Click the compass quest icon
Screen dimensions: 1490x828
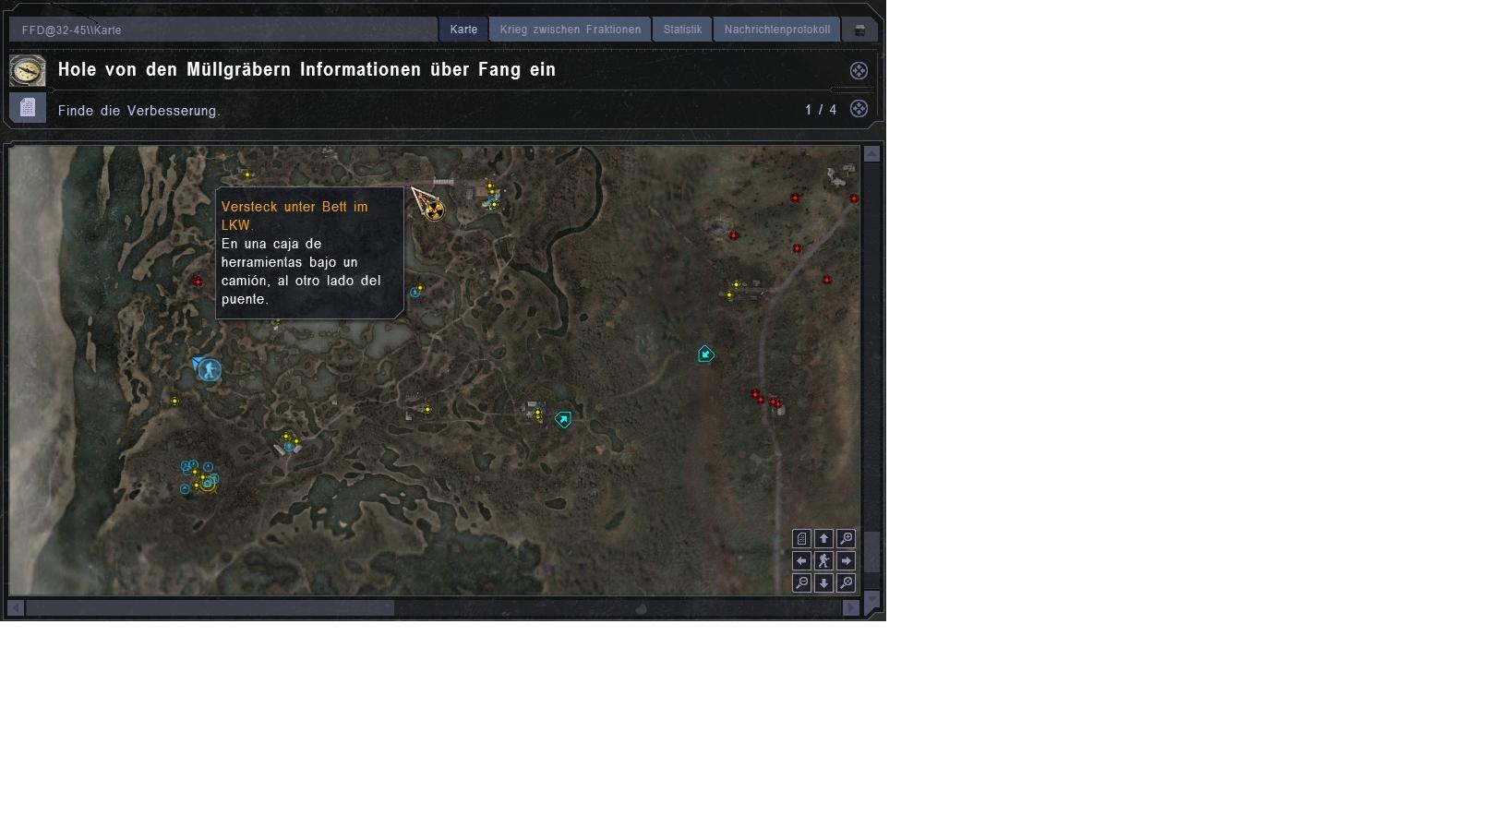(28, 70)
